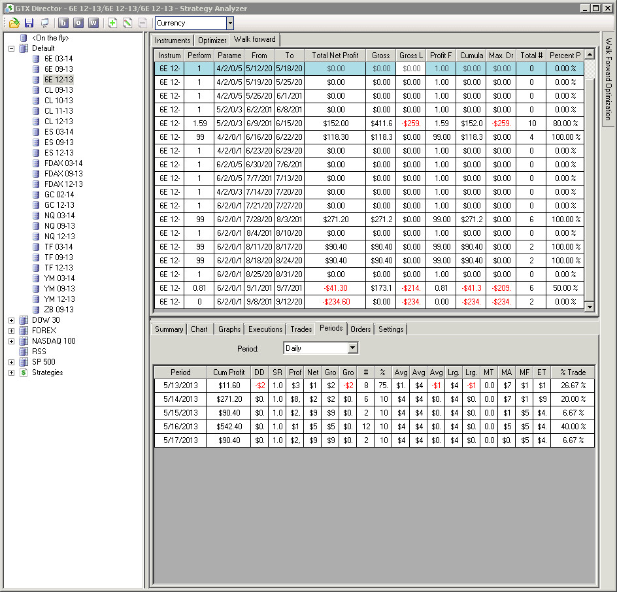Switch to the Instruments tab
Screen dimensions: 617x592
(x=173, y=41)
